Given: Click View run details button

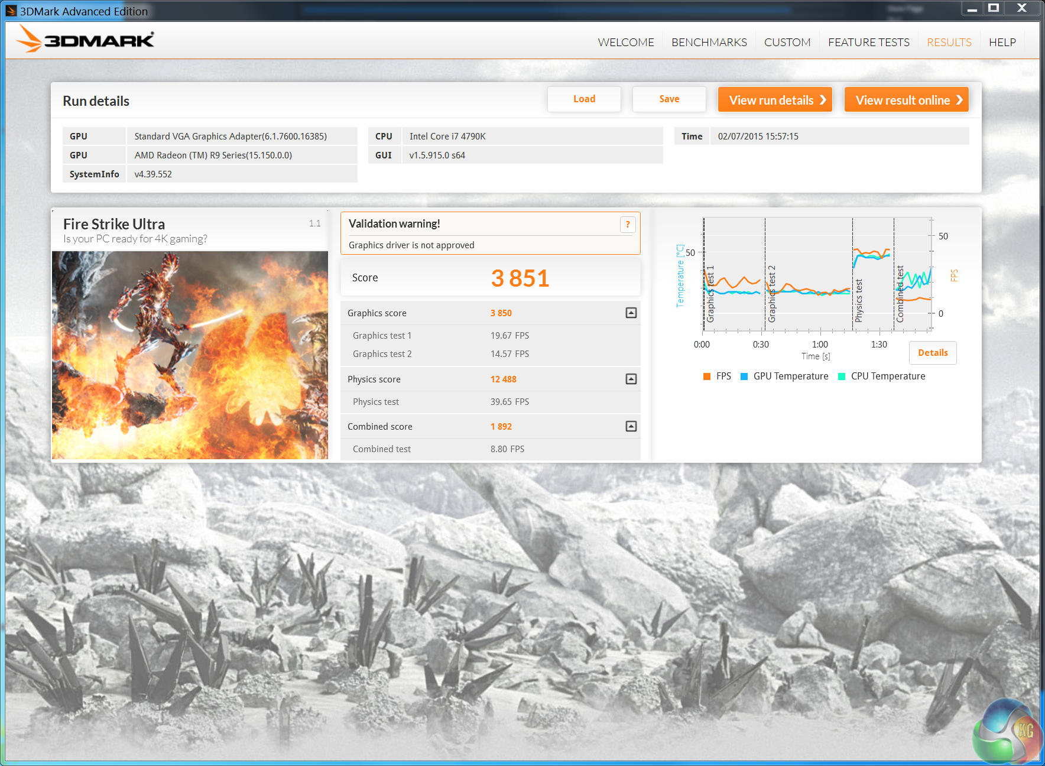Looking at the screenshot, I should coord(775,100).
